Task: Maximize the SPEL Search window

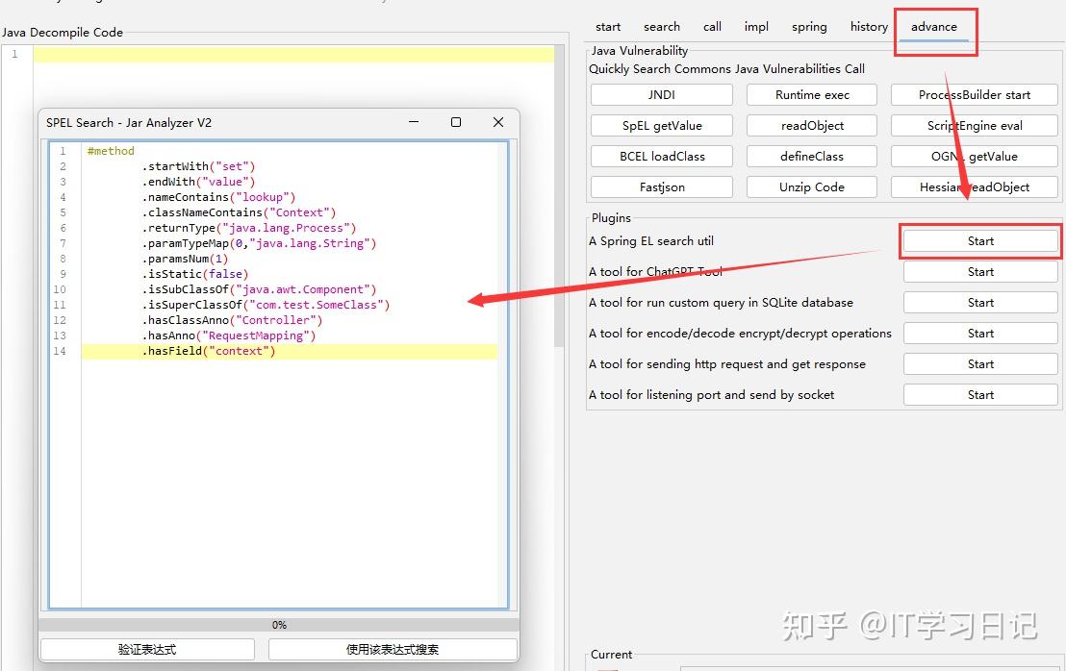Action: (455, 122)
